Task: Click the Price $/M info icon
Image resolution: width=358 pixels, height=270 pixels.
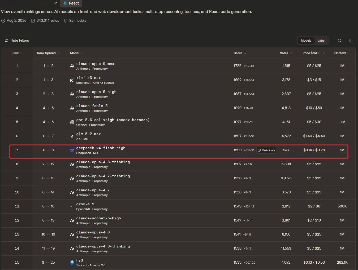Action: (320, 53)
